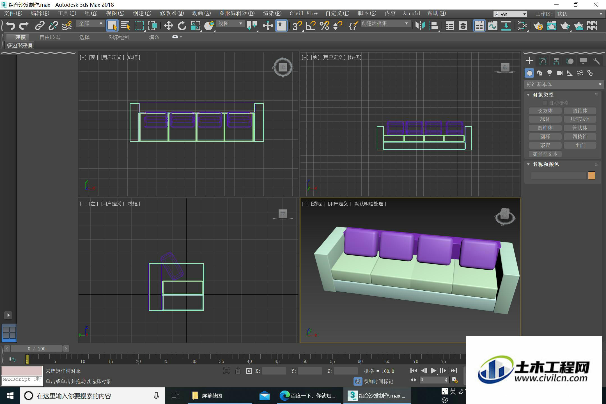Open the 文件(F) menu

pos(13,13)
